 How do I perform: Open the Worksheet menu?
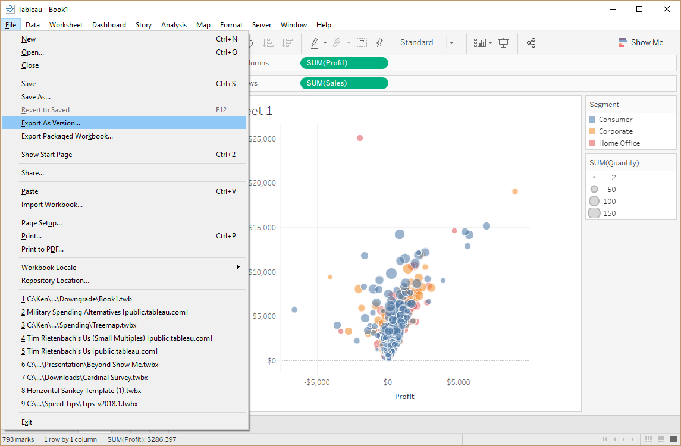pos(65,24)
